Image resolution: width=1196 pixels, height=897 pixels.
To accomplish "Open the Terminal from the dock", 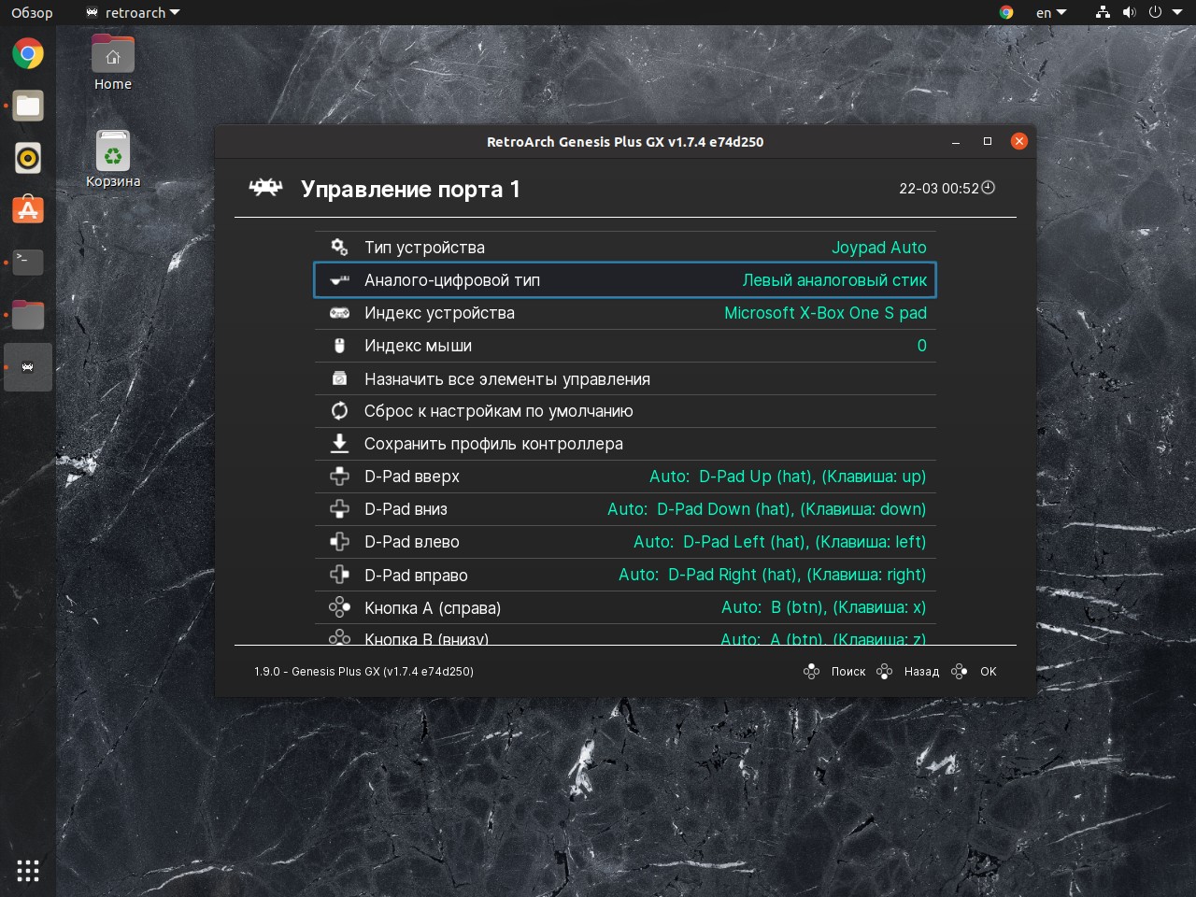I will pos(28,263).
